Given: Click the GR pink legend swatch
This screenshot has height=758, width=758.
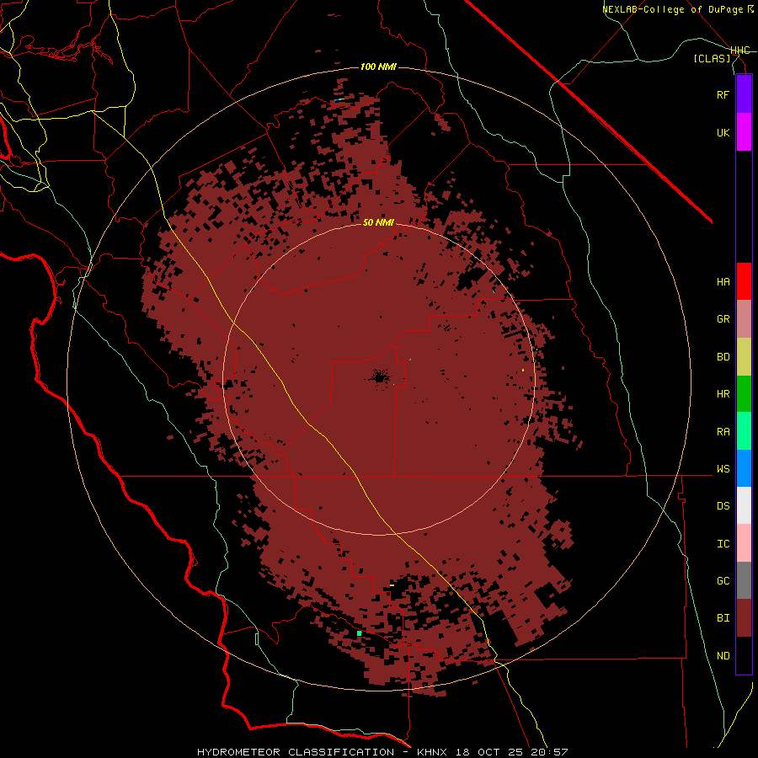Looking at the screenshot, I should tap(744, 319).
